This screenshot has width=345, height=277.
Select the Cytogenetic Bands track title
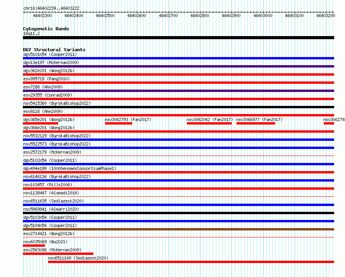point(46,29)
